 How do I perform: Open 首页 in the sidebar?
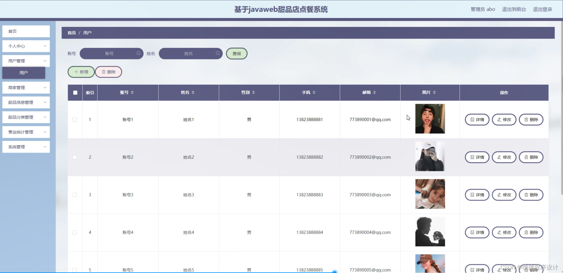click(26, 31)
